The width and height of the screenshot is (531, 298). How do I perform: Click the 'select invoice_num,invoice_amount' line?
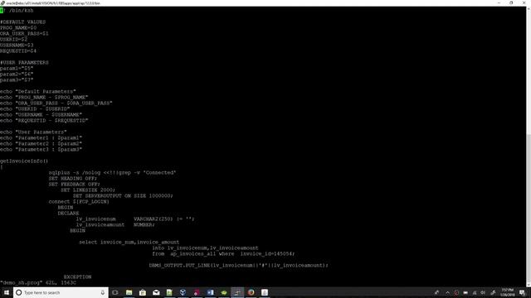point(129,242)
